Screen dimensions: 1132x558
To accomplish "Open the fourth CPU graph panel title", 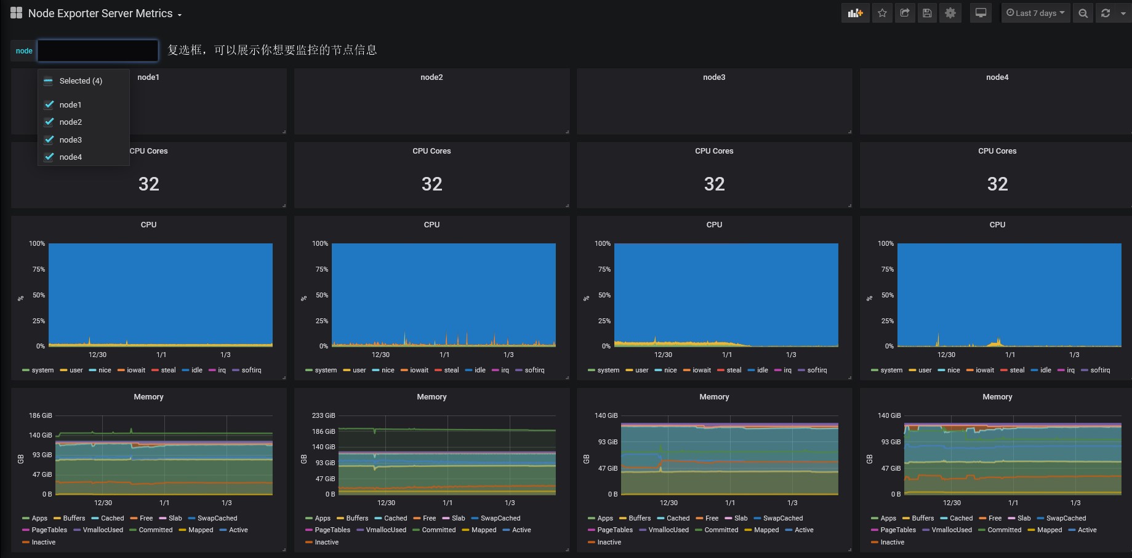I will click(x=997, y=224).
